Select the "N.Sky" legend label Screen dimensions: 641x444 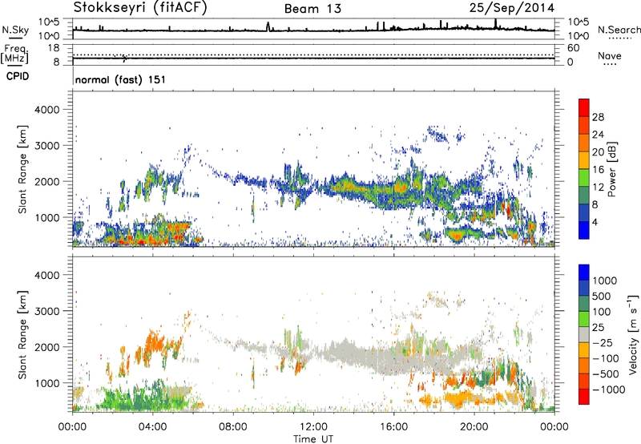[15, 30]
